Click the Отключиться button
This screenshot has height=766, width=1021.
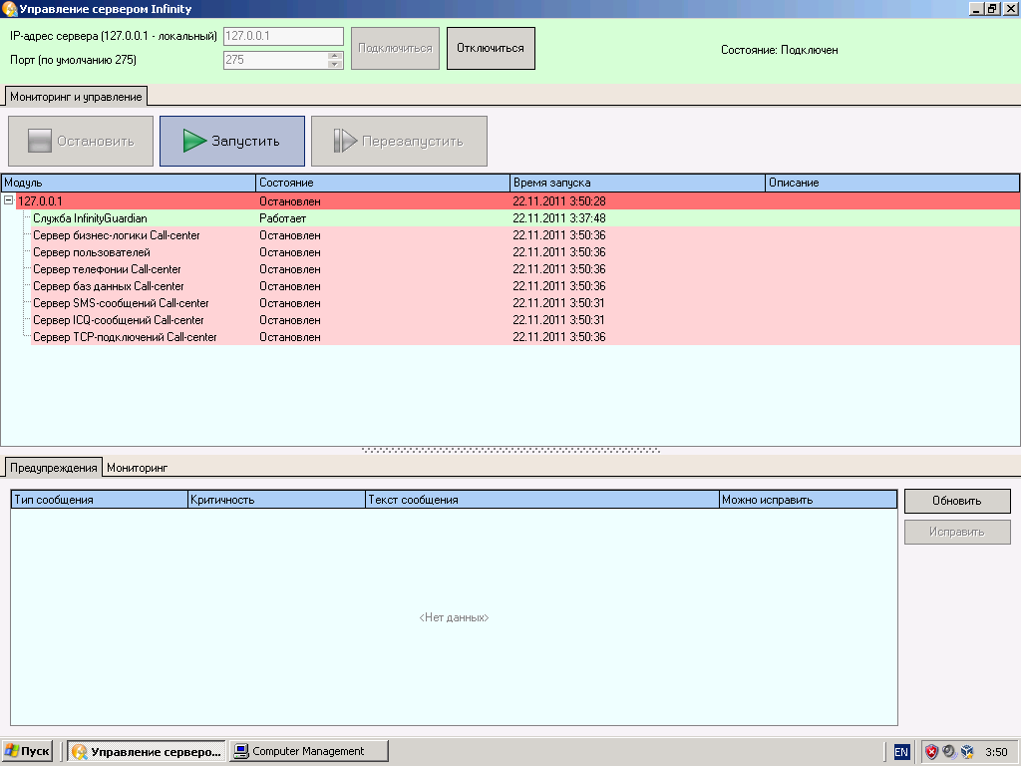tap(491, 48)
